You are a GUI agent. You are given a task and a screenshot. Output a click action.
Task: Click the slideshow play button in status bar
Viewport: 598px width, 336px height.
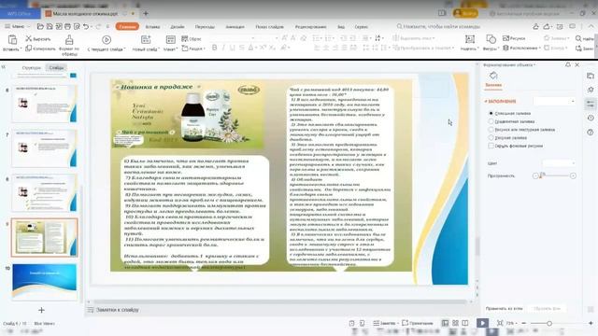pyautogui.click(x=482, y=323)
